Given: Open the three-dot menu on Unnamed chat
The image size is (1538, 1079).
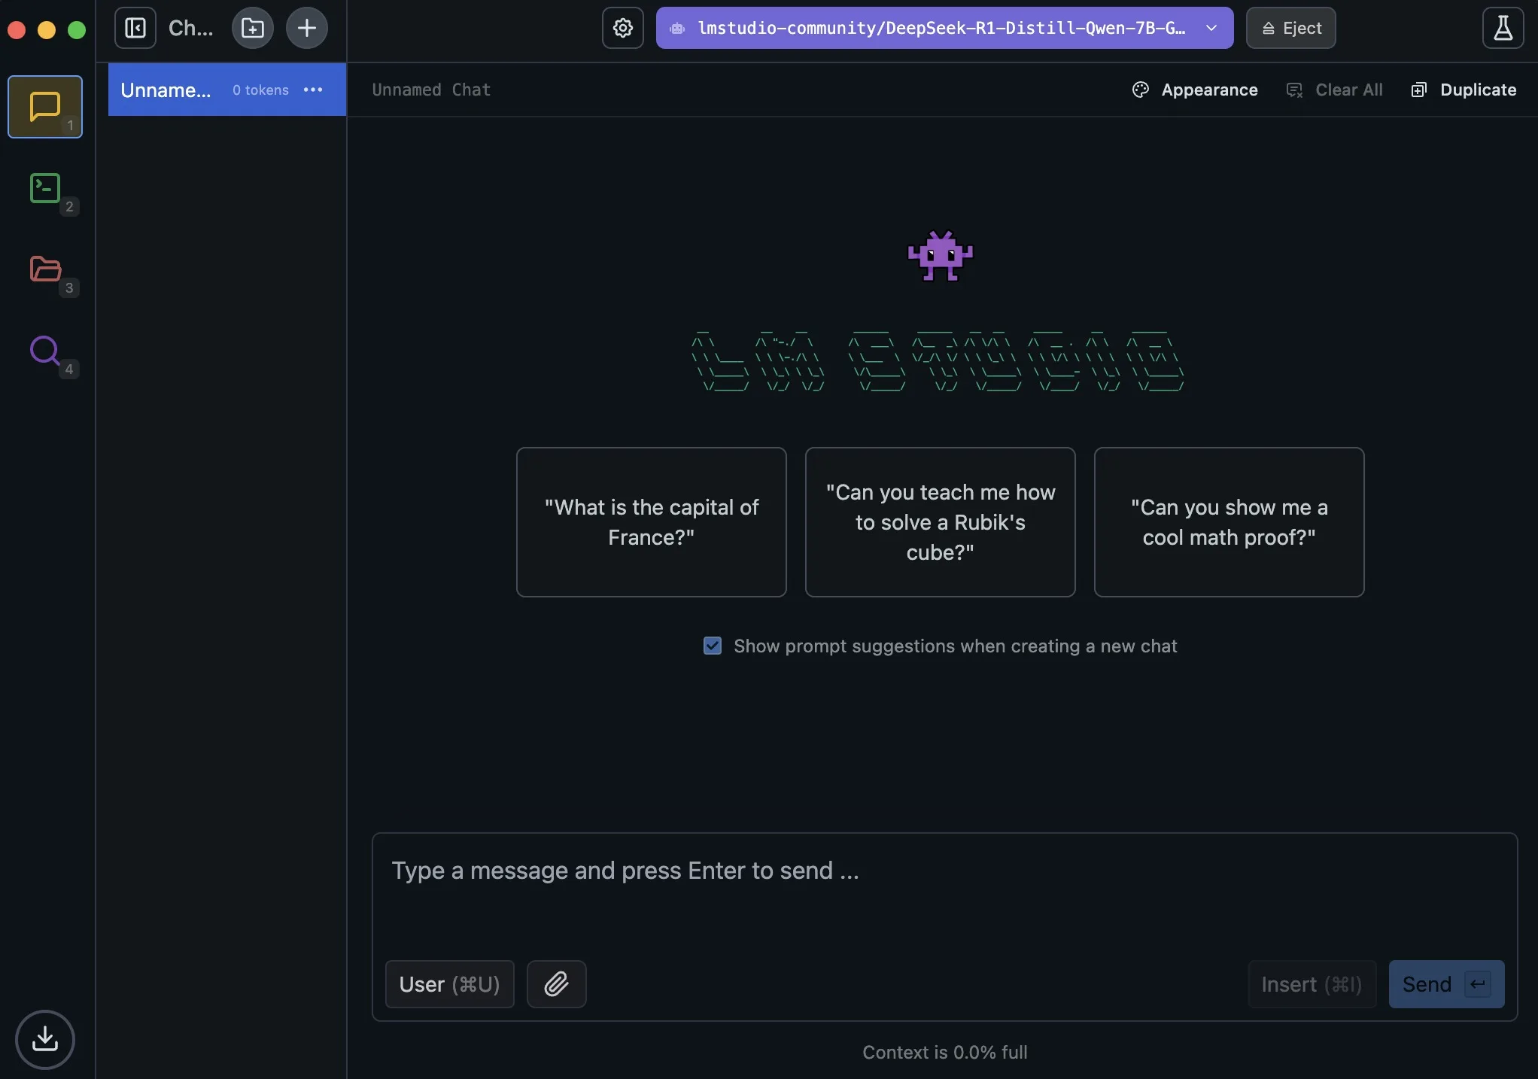Looking at the screenshot, I should point(313,90).
